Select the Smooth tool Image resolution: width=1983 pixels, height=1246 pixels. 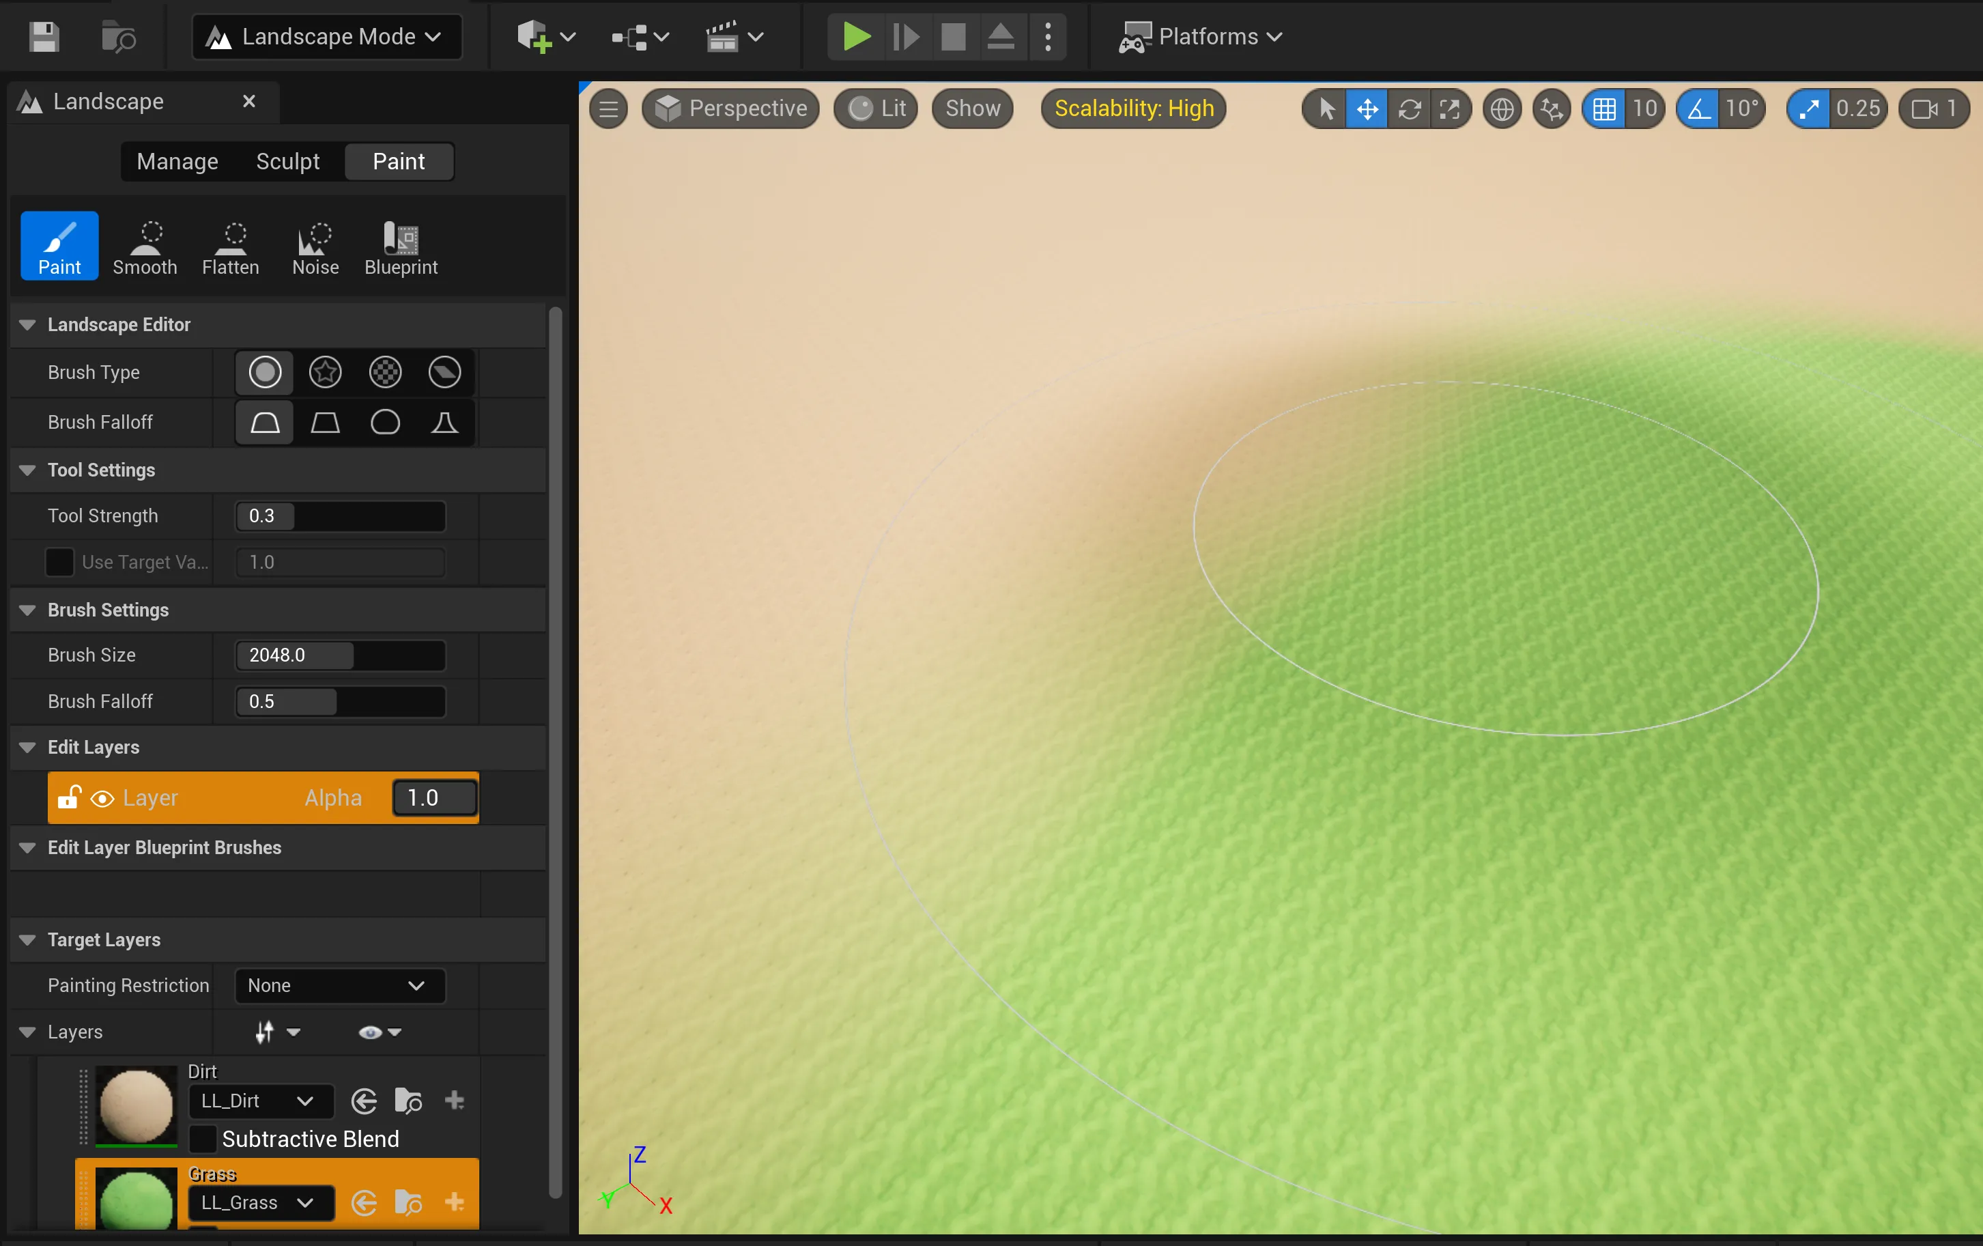145,246
